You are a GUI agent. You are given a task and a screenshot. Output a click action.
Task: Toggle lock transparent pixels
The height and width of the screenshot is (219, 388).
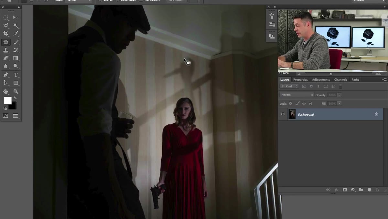[290, 104]
